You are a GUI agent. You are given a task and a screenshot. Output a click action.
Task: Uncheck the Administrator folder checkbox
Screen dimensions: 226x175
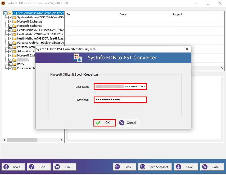tap(10, 51)
